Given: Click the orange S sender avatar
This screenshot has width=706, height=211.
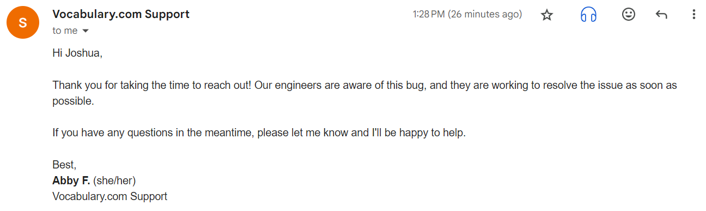Looking at the screenshot, I should tap(22, 22).
